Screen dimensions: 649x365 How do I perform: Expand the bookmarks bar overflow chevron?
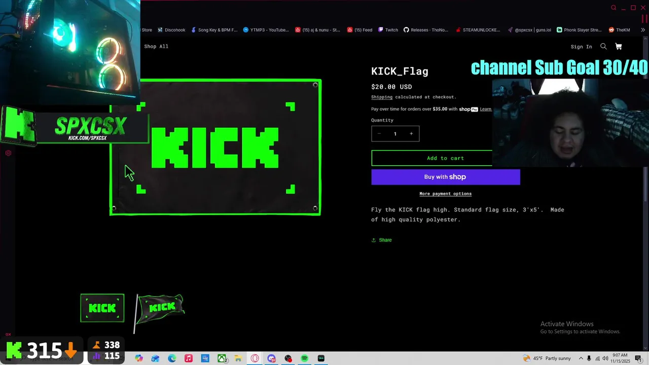point(643,30)
